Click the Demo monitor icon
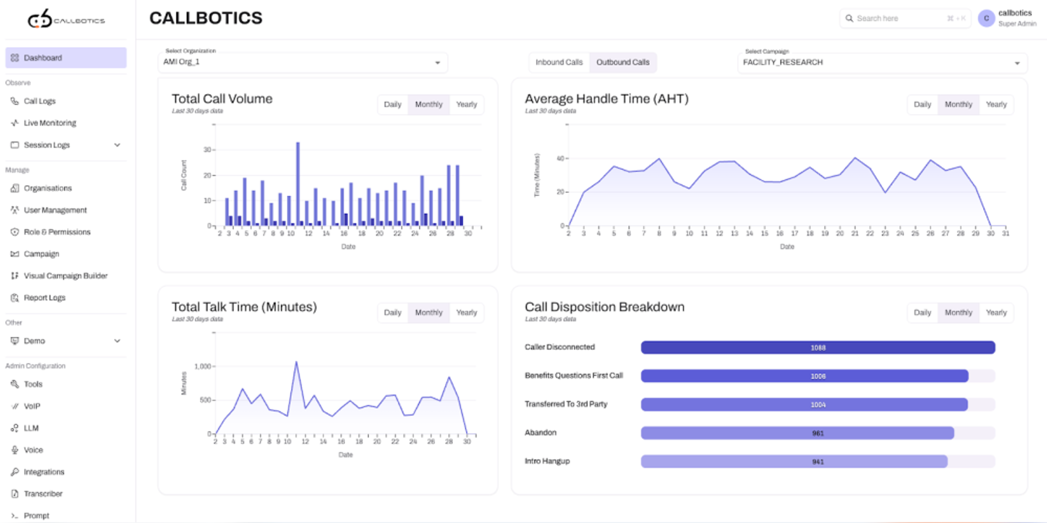Viewport: 1047px width, 523px height. click(x=15, y=341)
